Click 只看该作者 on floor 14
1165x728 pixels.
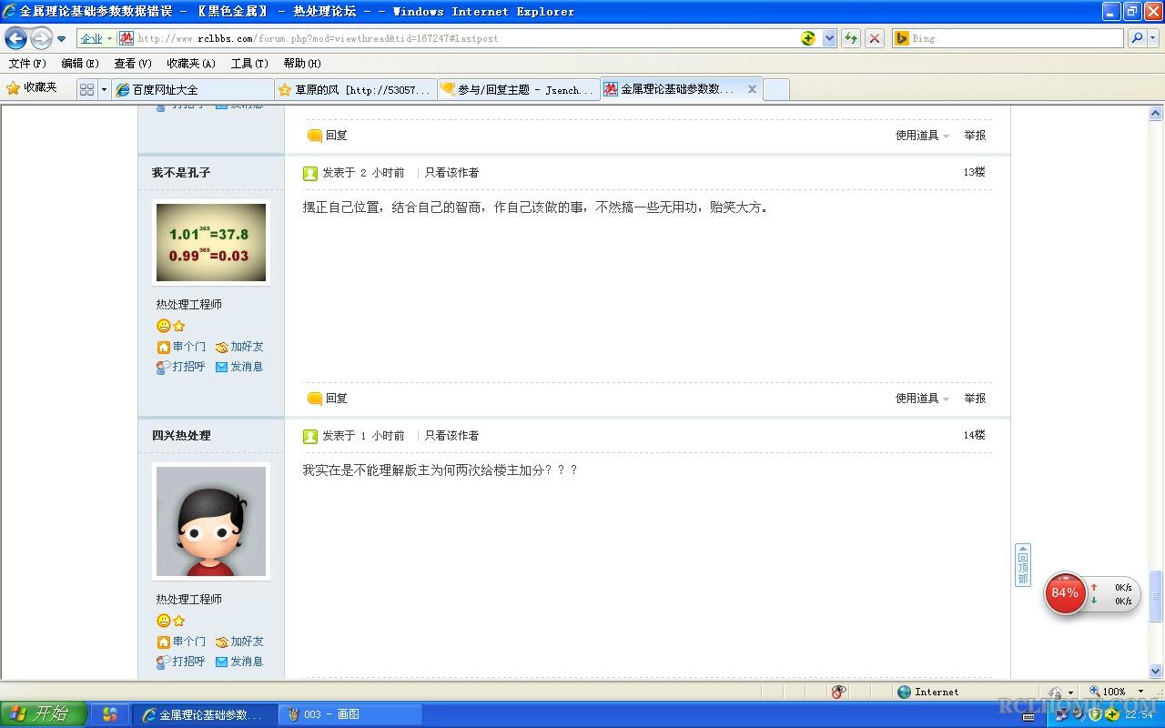click(451, 435)
